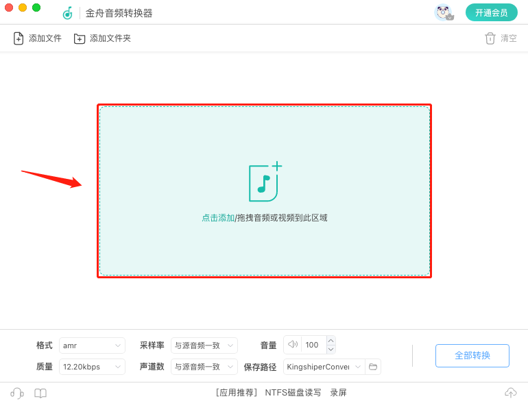Click the music file plus icon in drop area
The image size is (528, 401).
265,182
